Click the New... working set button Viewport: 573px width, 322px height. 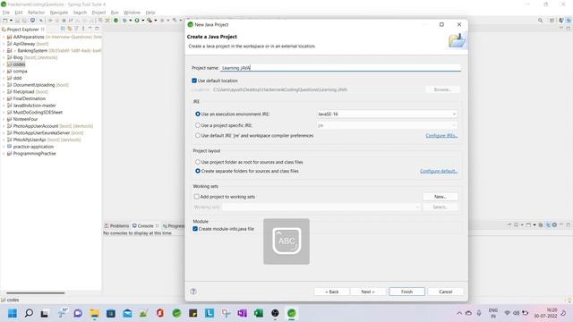[x=440, y=197]
